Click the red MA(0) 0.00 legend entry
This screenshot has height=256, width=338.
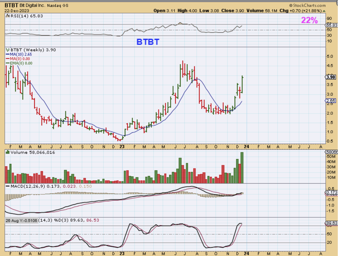[18, 59]
